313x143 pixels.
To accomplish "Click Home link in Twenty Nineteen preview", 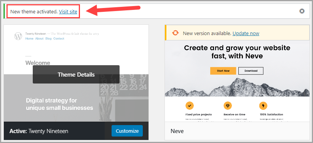I will [29, 39].
